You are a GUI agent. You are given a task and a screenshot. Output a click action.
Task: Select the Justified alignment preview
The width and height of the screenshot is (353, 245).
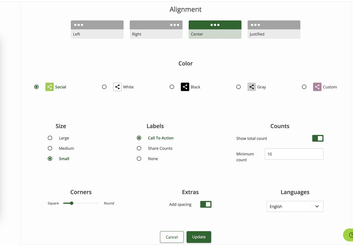(274, 29)
